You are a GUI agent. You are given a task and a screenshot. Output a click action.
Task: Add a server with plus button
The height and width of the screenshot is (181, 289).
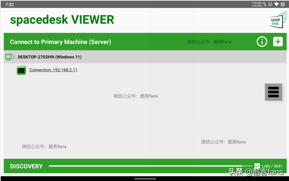click(278, 42)
